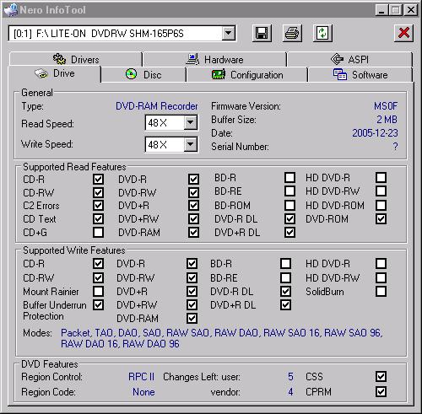Click the serial number question mark

(395, 147)
